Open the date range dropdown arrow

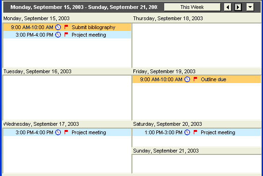250,7
